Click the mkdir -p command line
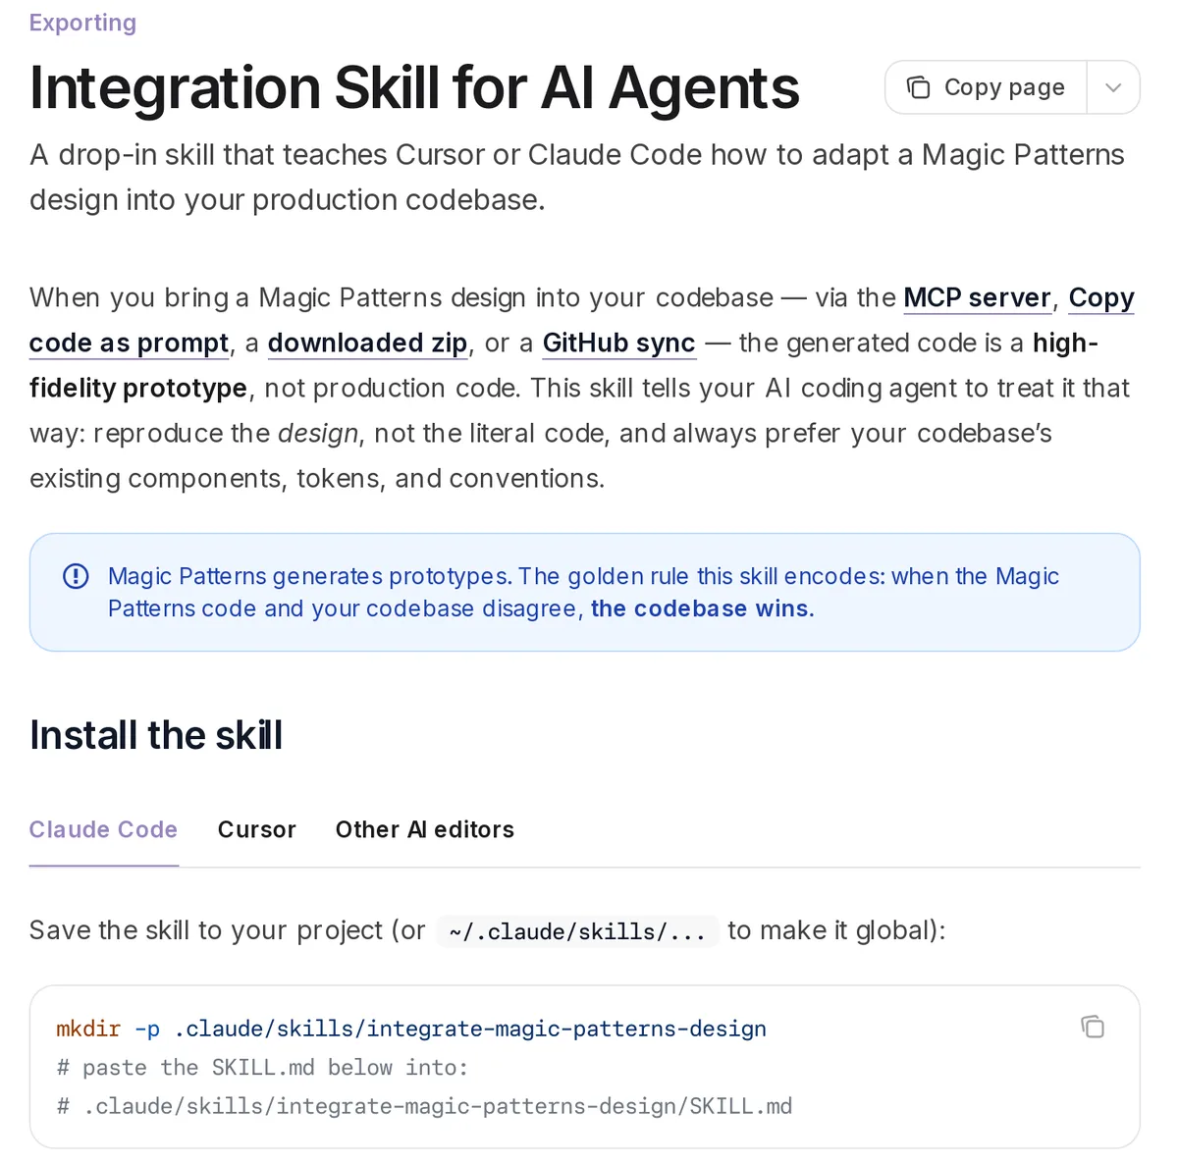This screenshot has width=1178, height=1162. tap(411, 1029)
